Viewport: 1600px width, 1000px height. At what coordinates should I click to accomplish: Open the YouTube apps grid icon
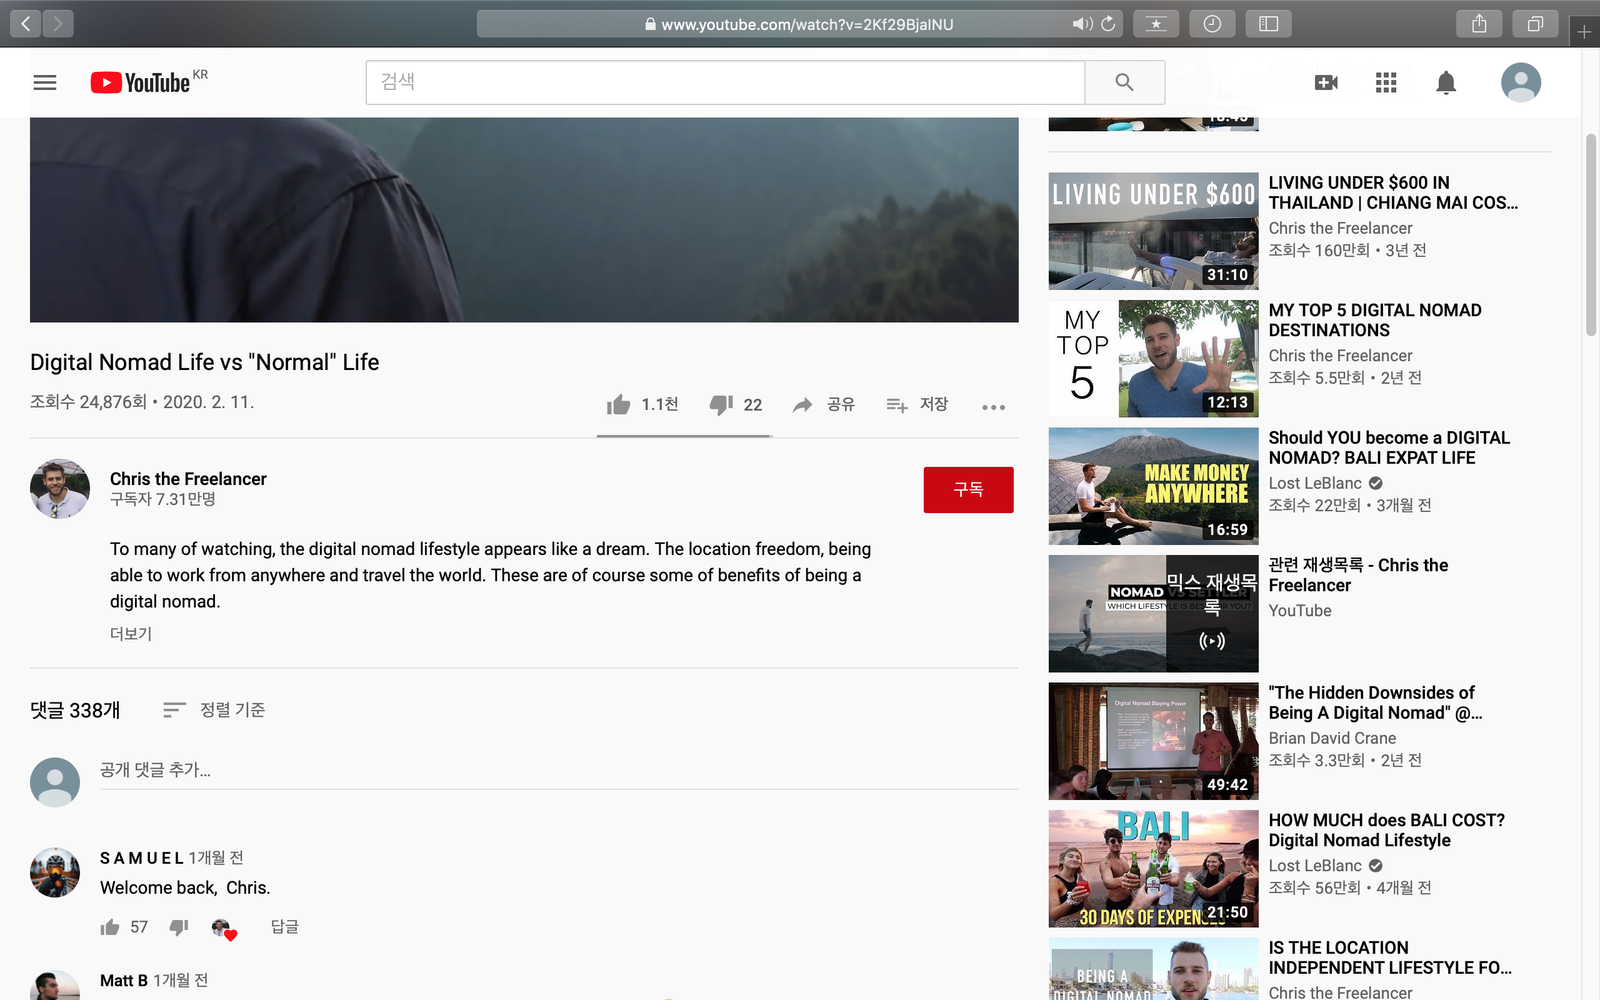click(1386, 82)
